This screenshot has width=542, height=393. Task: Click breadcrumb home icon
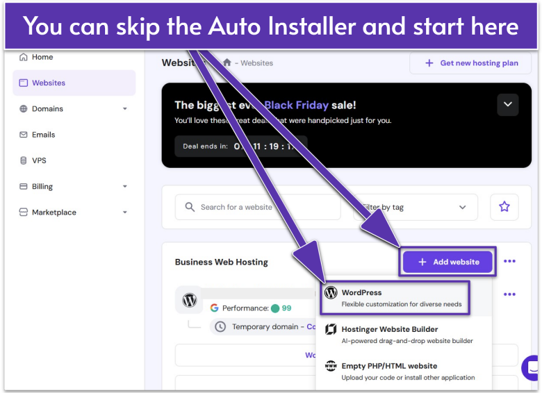[227, 62]
